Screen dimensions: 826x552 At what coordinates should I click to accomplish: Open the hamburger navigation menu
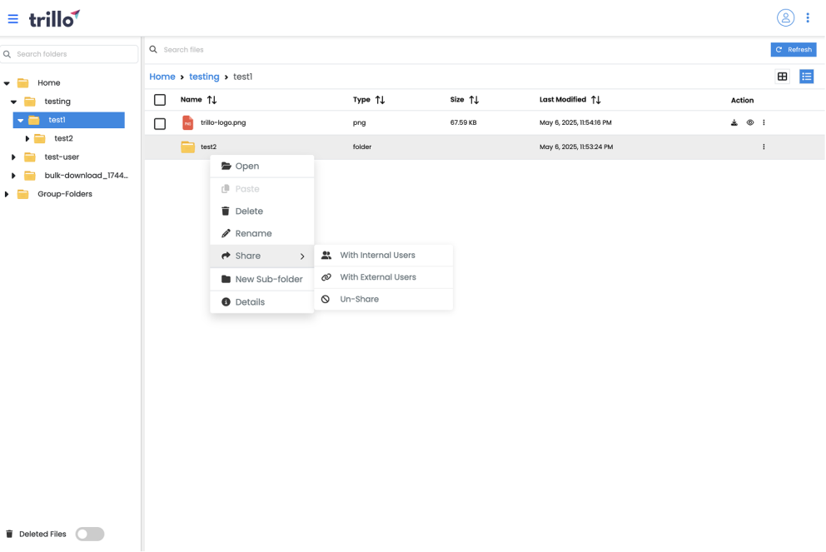[13, 19]
